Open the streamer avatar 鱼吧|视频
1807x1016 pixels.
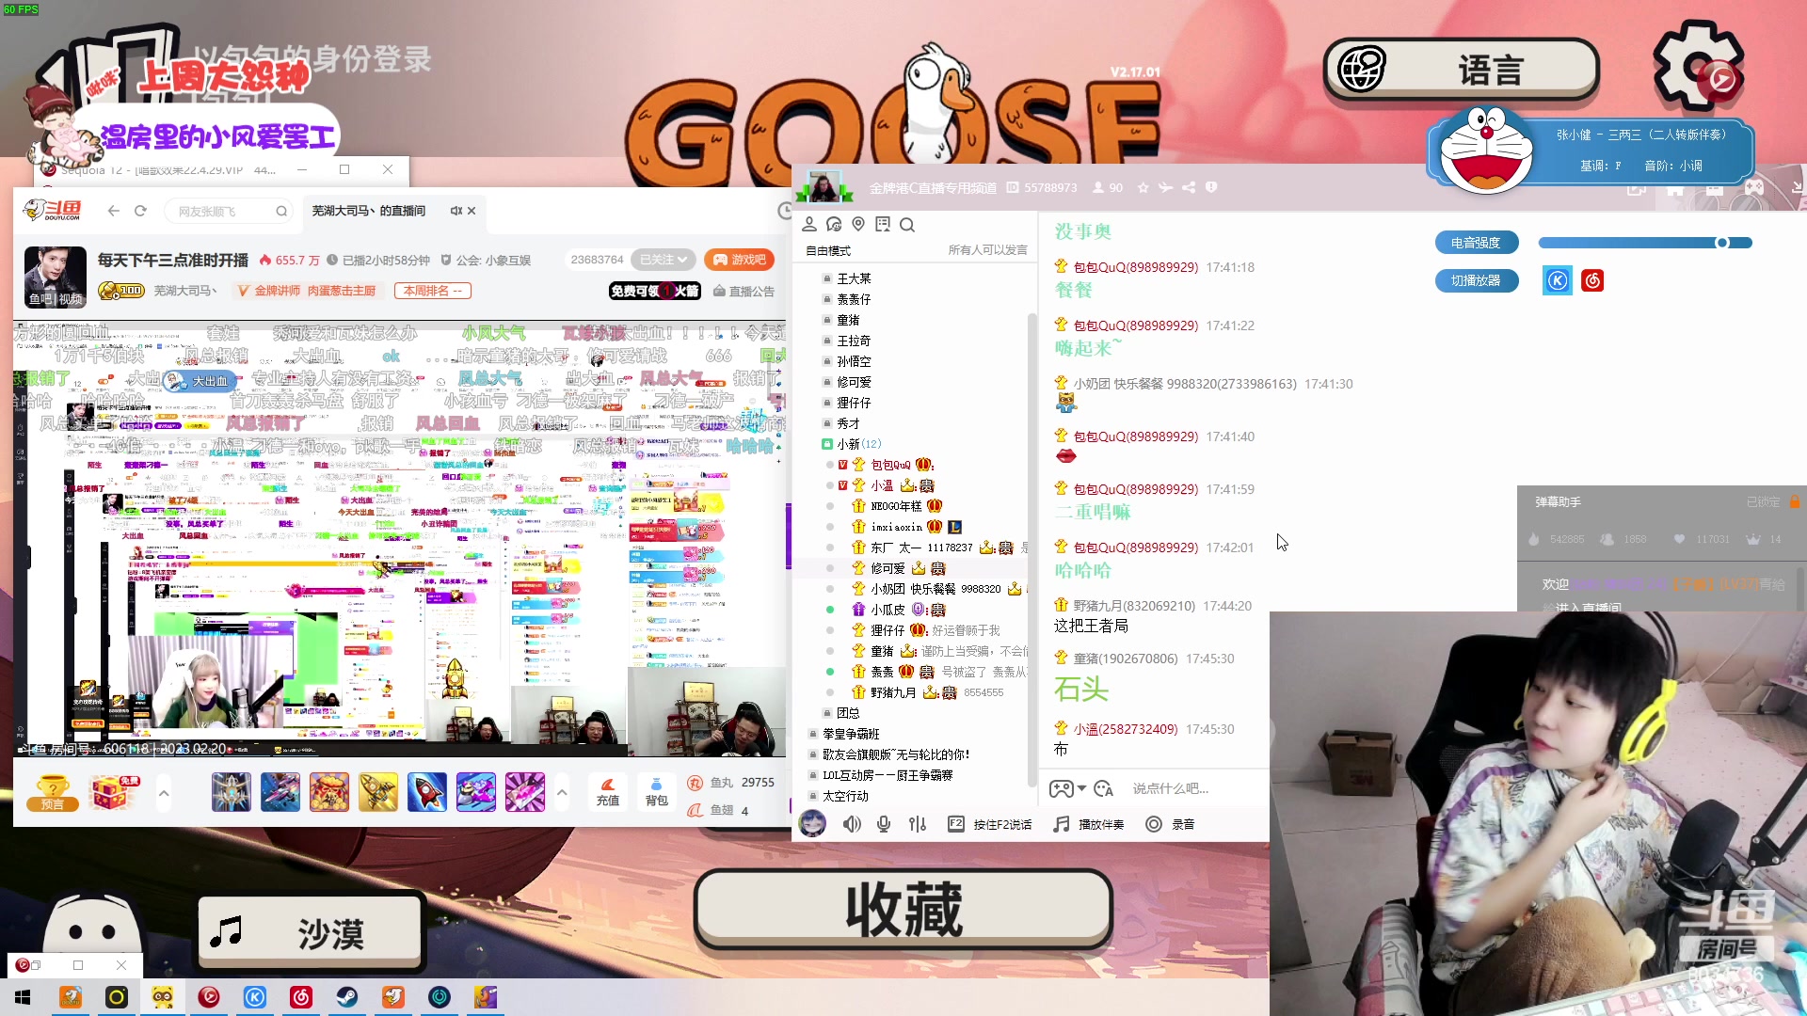click(x=56, y=277)
